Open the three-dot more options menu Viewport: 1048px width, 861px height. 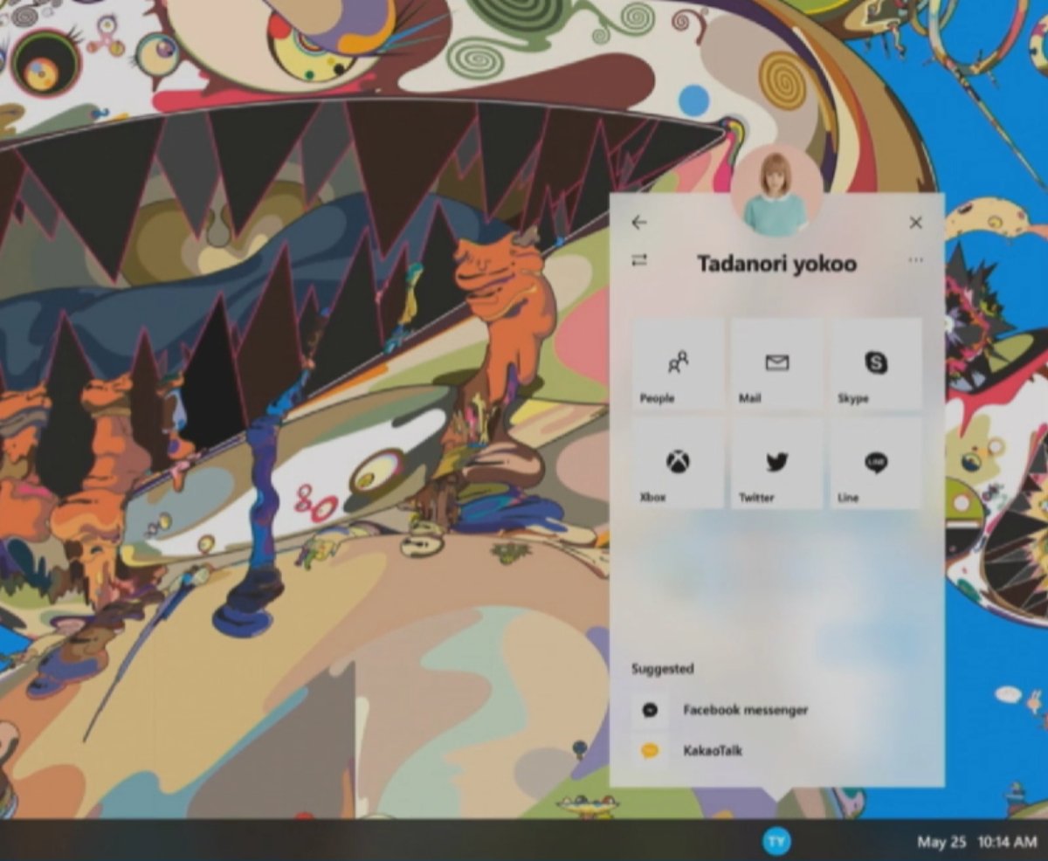(x=915, y=260)
